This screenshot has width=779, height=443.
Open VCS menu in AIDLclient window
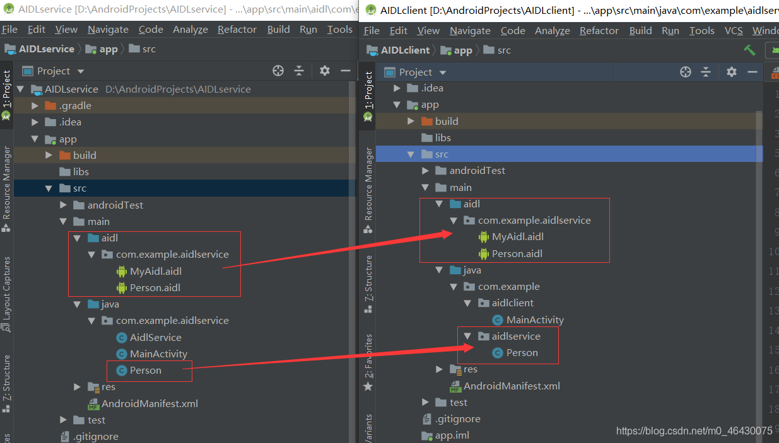pos(734,30)
